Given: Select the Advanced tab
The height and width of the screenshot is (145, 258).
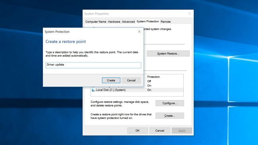Looking at the screenshot, I should pos(128,21).
